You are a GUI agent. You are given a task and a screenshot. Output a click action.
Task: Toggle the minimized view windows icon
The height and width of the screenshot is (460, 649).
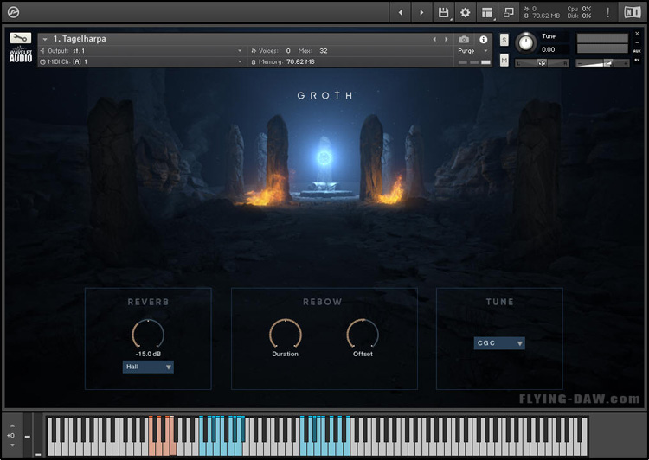pos(509,13)
